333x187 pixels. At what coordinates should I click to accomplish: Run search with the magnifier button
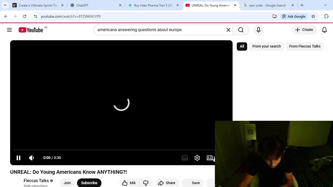click(241, 30)
